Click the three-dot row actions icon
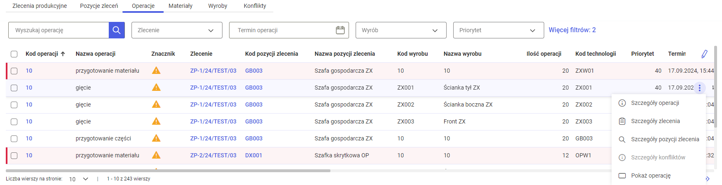 tap(699, 88)
